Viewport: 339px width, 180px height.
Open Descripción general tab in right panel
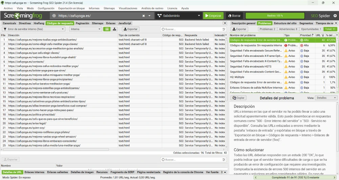[x=243, y=23]
